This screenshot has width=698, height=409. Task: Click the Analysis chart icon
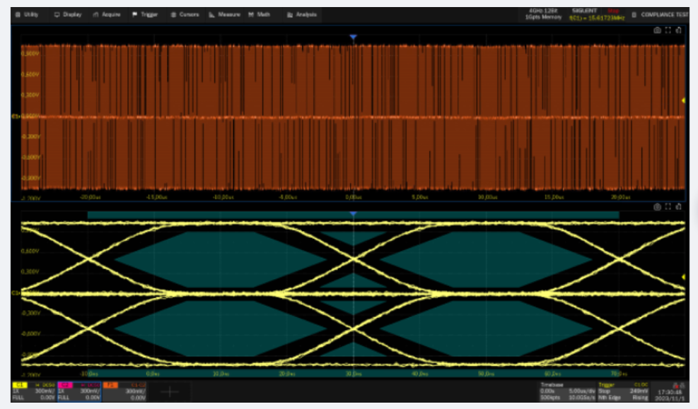(x=290, y=15)
